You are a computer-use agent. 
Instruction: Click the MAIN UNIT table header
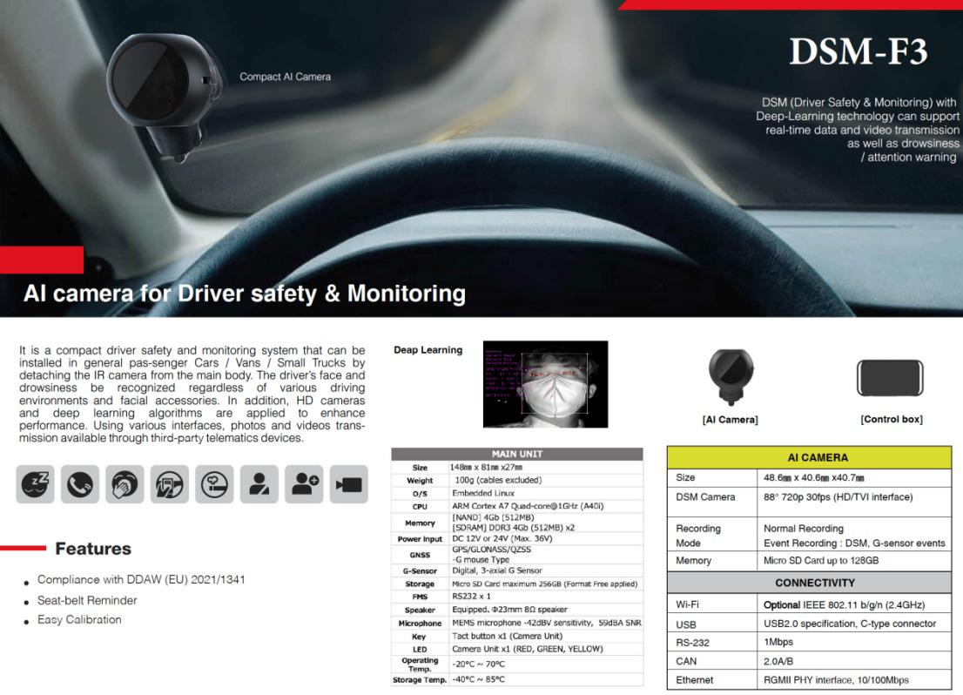[x=517, y=454]
